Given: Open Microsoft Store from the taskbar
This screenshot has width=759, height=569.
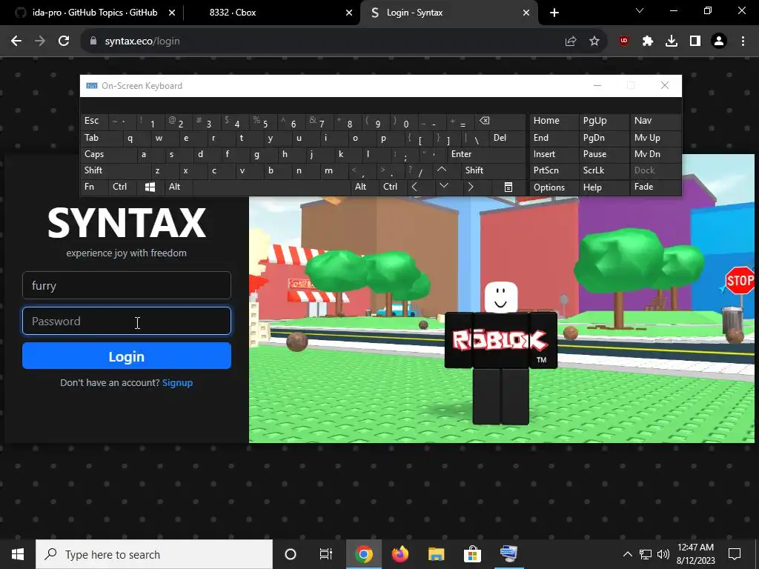Looking at the screenshot, I should click(472, 554).
